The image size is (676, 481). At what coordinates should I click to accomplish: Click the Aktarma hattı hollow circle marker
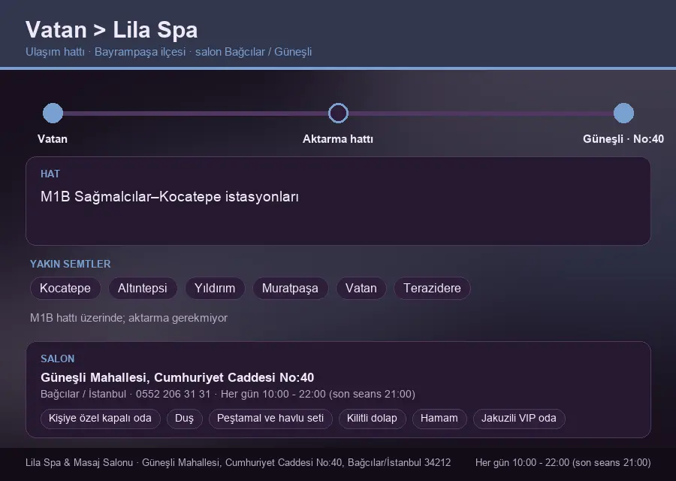coord(338,113)
